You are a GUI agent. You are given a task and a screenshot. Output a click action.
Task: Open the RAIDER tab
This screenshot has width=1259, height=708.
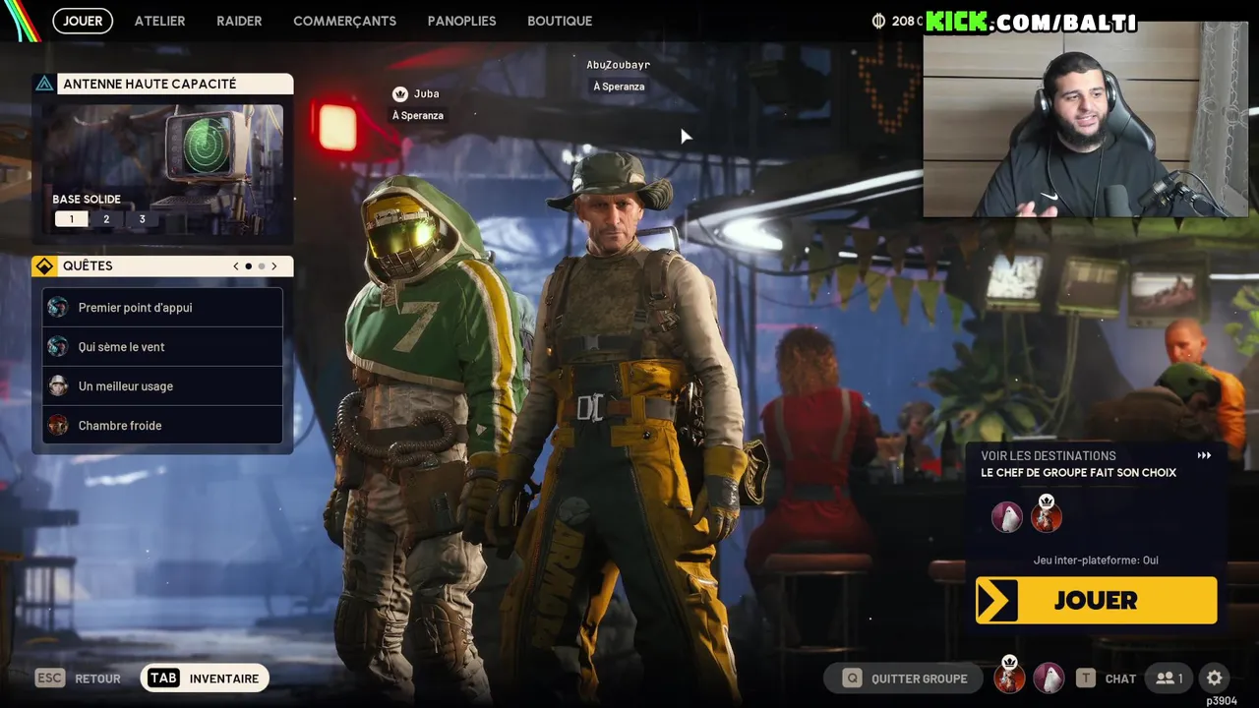(239, 21)
